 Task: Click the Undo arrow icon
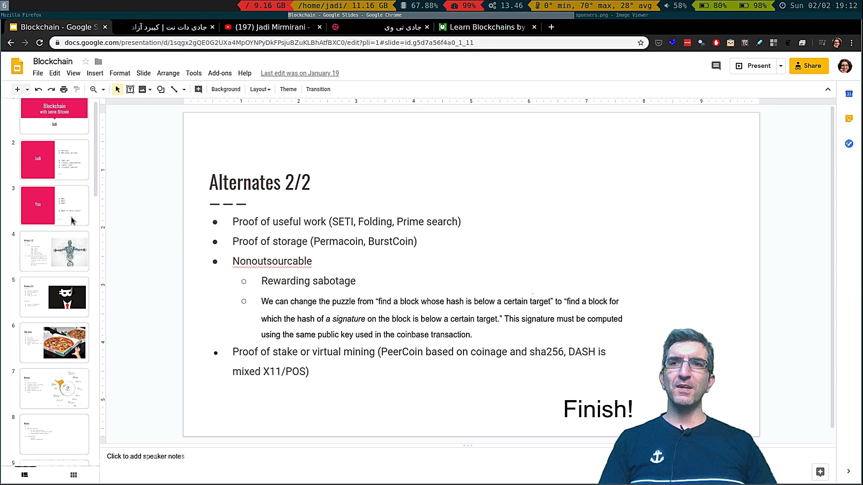click(38, 89)
